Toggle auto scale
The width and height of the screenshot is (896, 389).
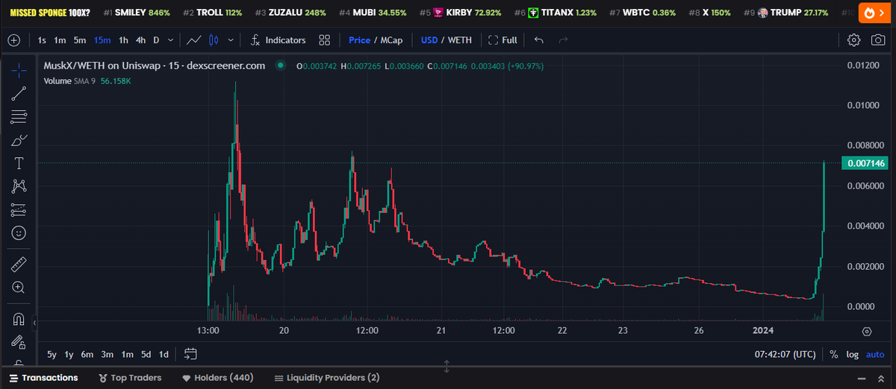pyautogui.click(x=875, y=355)
